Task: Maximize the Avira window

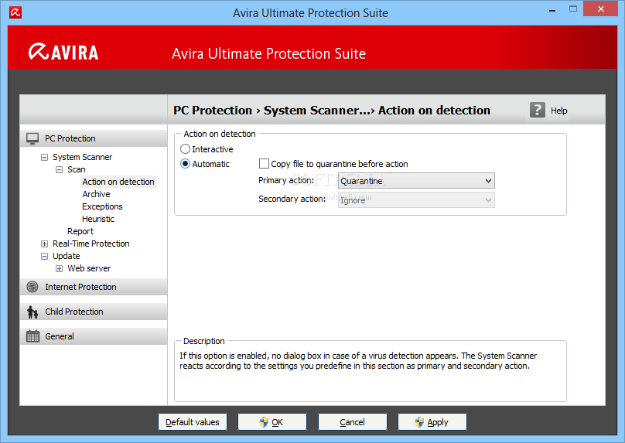Action: [573, 9]
